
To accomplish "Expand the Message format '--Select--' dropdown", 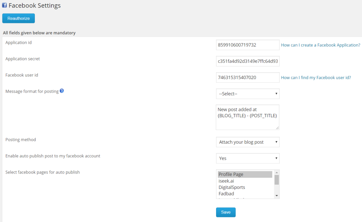I will coord(247,94).
